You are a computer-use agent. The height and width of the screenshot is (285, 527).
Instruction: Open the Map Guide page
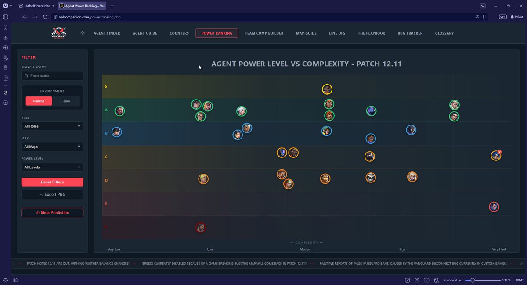306,33
